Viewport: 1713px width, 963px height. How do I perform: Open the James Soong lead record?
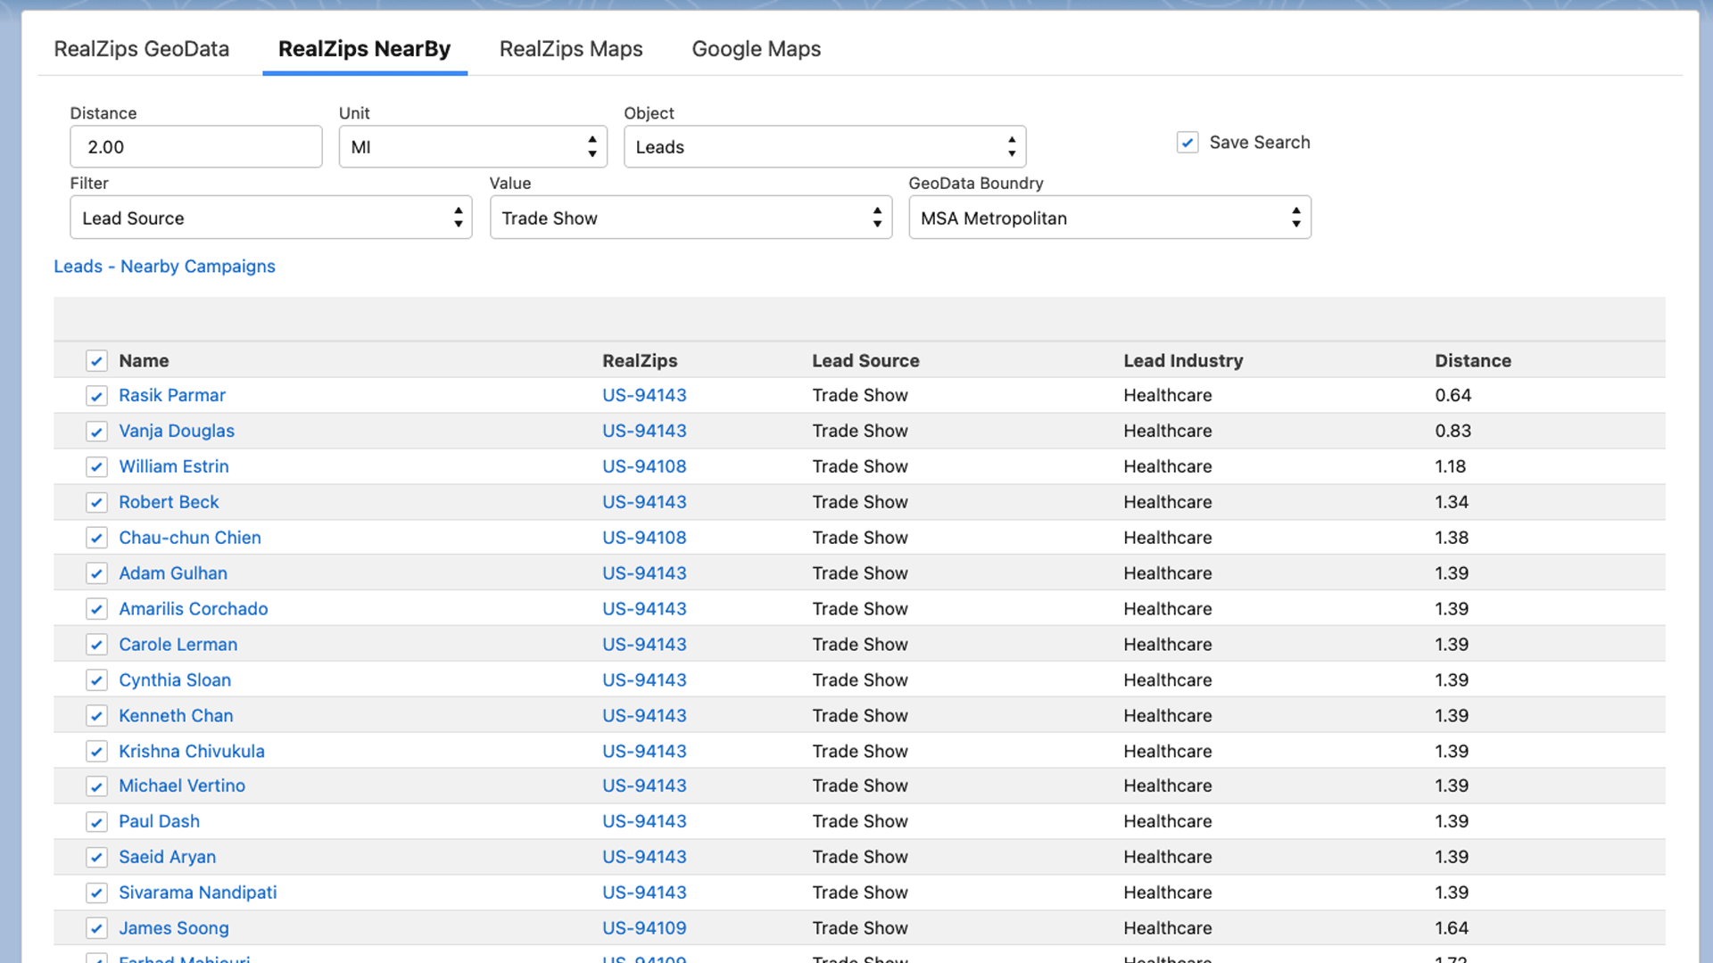click(x=174, y=928)
